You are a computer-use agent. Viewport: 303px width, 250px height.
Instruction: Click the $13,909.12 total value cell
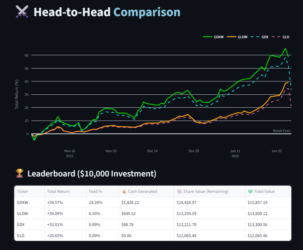click(268, 213)
